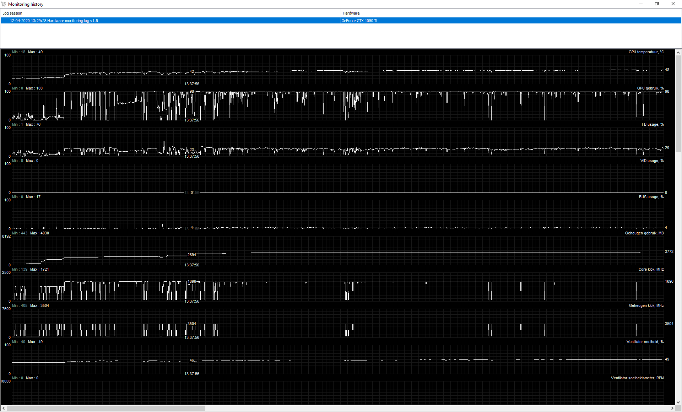Click the vertical scrollbar thumb
The image size is (682, 412).
click(x=678, y=103)
